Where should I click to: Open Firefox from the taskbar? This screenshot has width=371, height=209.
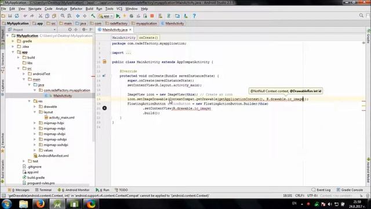40,204
